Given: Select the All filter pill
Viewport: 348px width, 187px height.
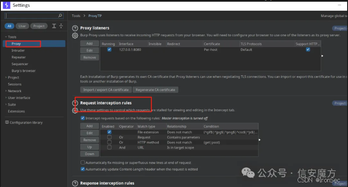Looking at the screenshot, I should 9,26.
